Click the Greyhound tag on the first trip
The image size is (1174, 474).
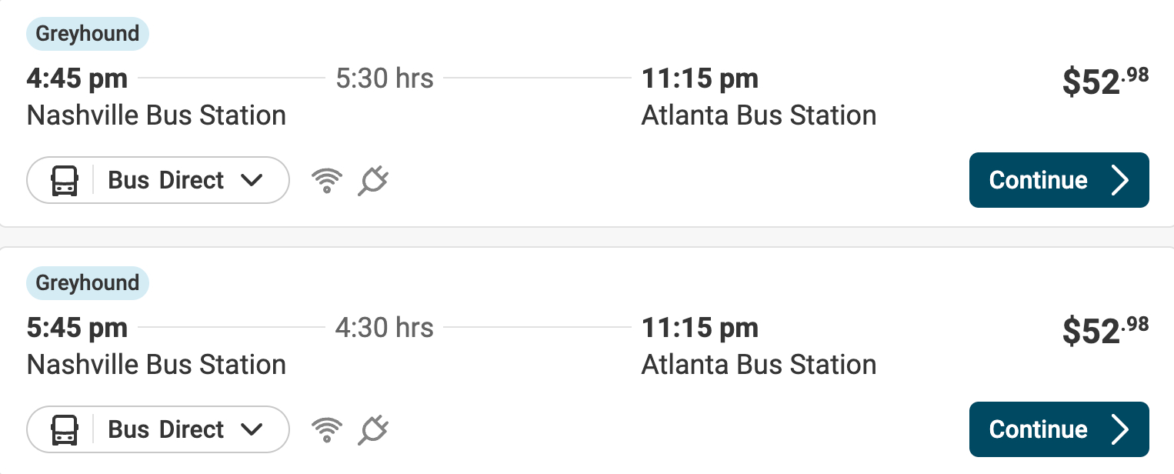[88, 34]
